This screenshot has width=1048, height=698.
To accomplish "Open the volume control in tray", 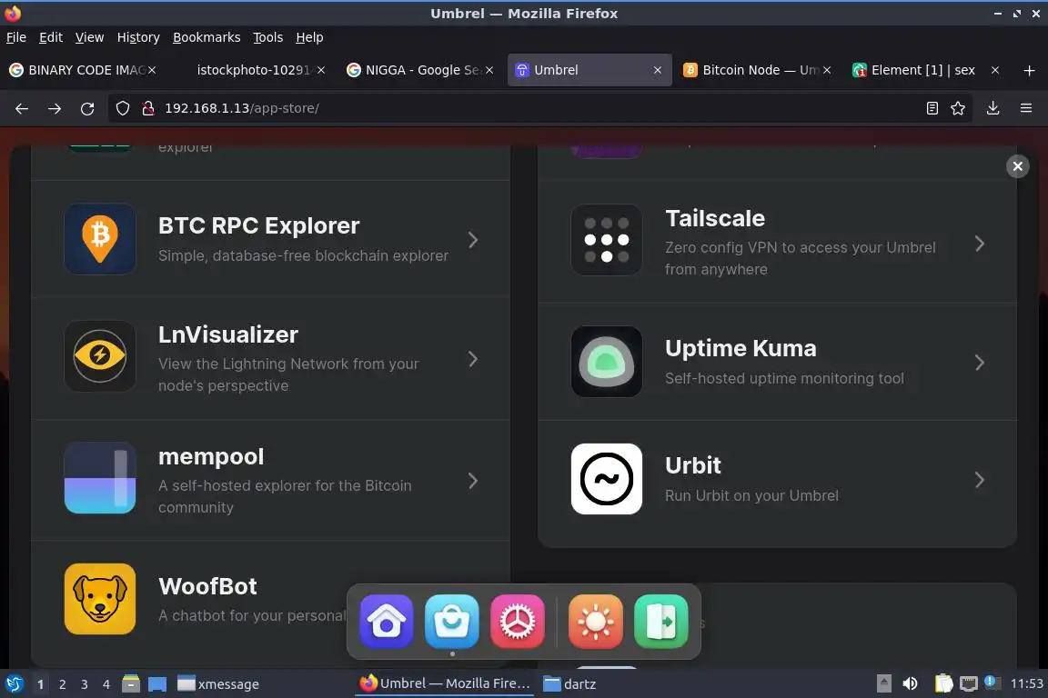I will (x=910, y=683).
